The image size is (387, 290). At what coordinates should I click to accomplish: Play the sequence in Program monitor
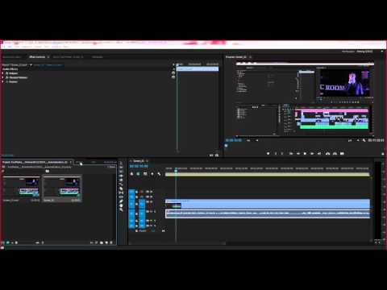click(x=305, y=154)
